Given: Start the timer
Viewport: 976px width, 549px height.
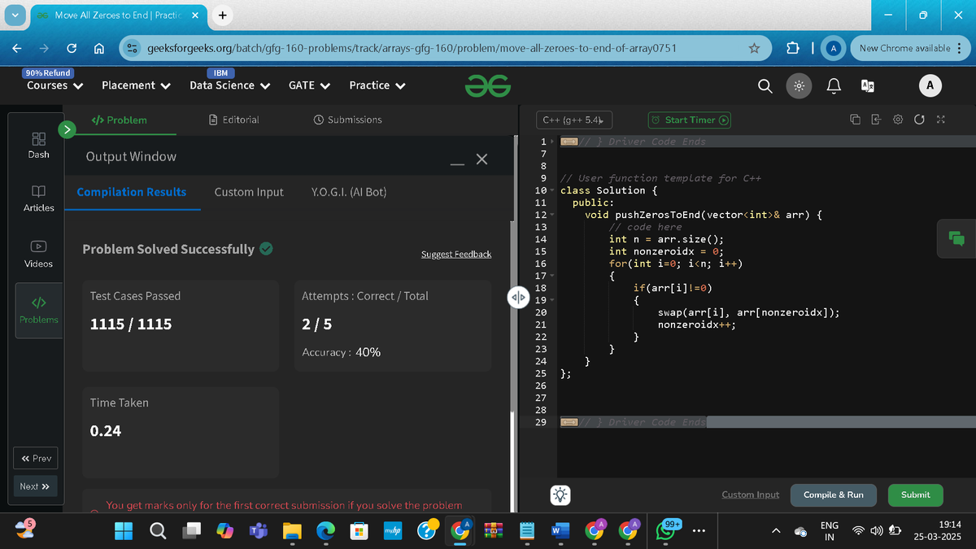Looking at the screenshot, I should (689, 120).
